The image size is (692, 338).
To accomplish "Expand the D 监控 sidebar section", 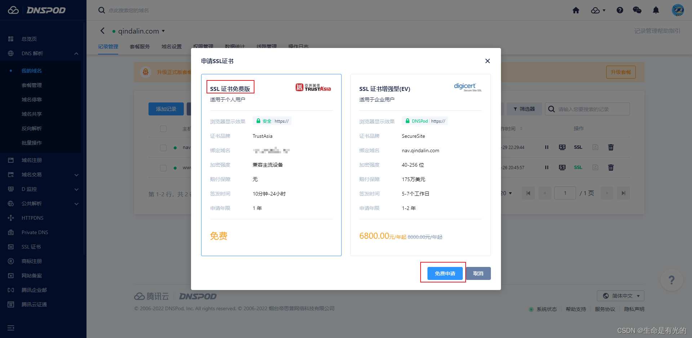I will pos(76,189).
